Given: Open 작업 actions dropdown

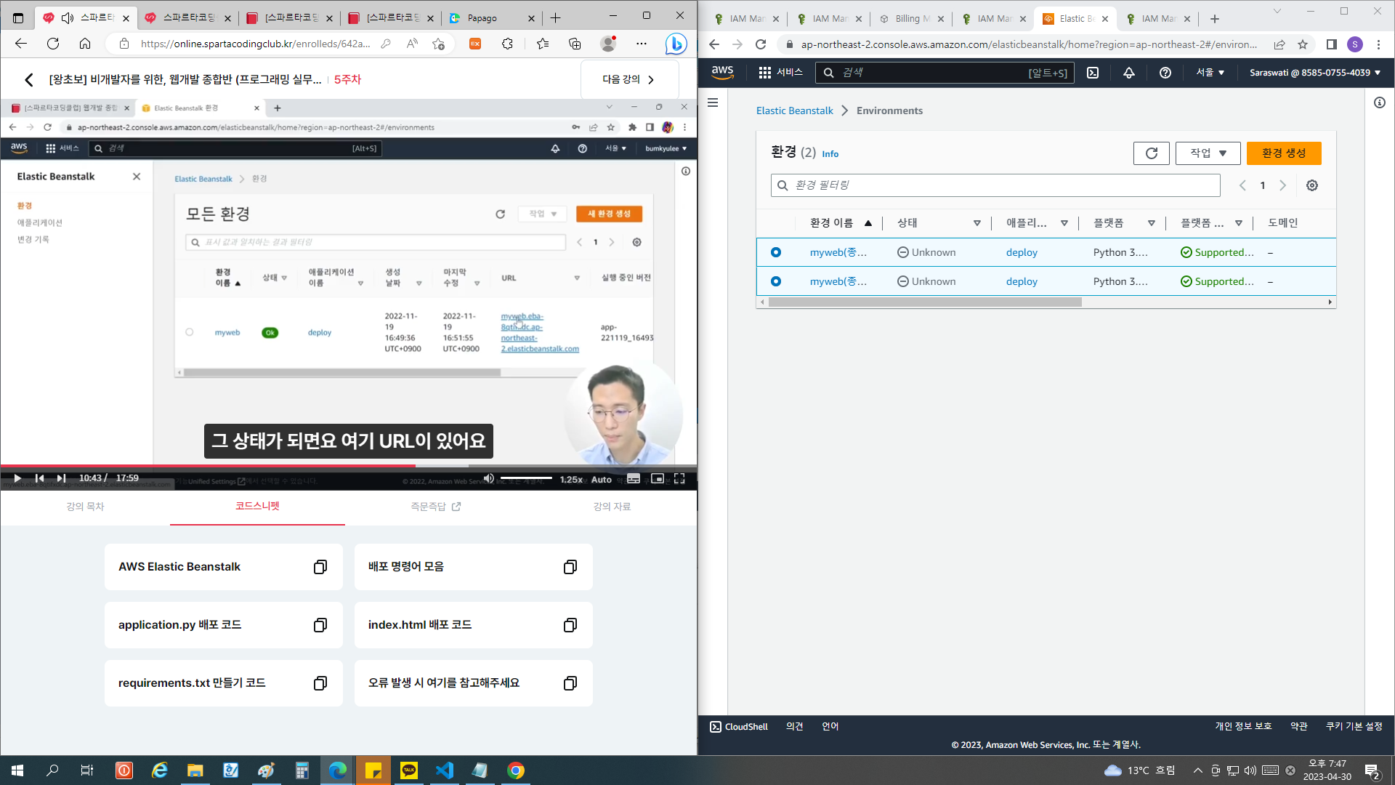Looking at the screenshot, I should (x=1208, y=153).
